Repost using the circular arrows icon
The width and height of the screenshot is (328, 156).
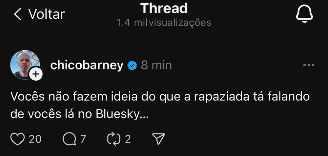(x=114, y=139)
